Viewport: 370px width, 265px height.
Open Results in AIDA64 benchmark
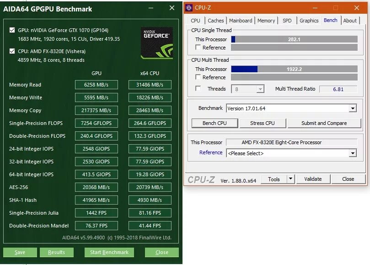57,252
